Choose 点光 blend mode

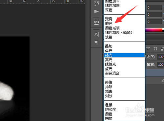click(x=124, y=69)
